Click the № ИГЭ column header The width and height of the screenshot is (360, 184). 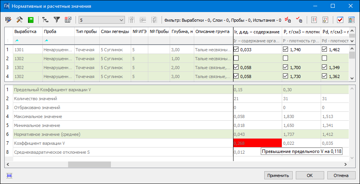coord(139,32)
